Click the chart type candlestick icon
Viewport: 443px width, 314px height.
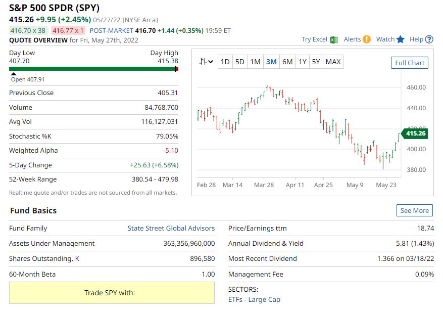coord(204,62)
